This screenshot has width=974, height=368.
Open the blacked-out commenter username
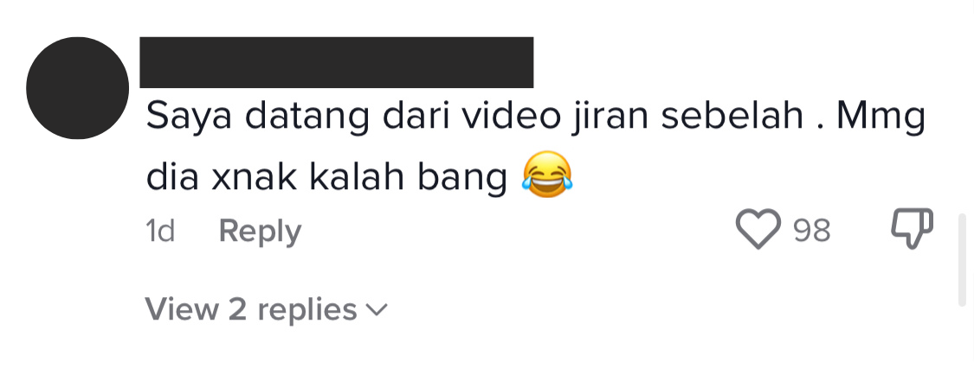[336, 62]
